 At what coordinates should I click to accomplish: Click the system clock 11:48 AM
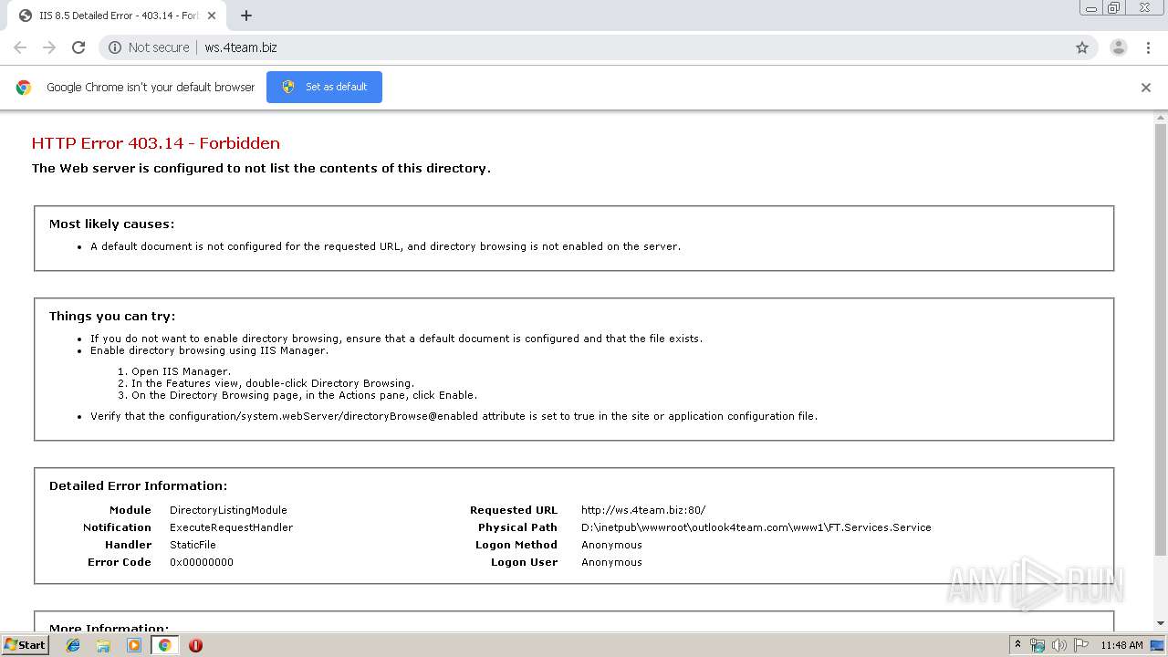(1121, 645)
